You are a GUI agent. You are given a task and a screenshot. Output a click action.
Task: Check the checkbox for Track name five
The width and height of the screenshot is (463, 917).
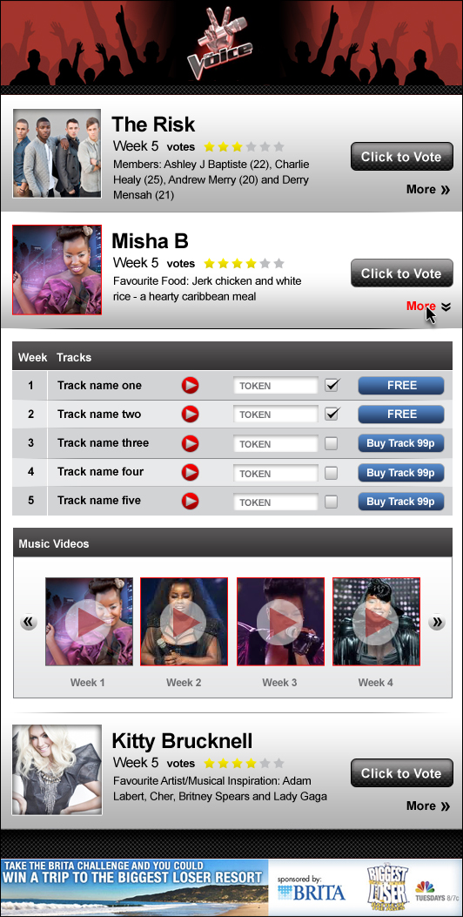[x=332, y=502]
